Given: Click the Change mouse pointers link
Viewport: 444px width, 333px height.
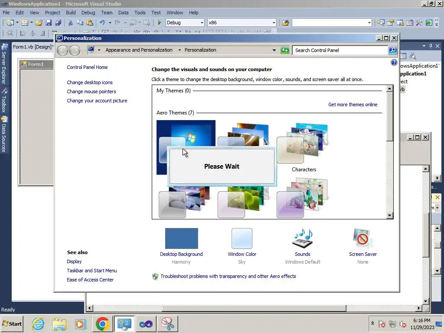Looking at the screenshot, I should pyautogui.click(x=91, y=91).
